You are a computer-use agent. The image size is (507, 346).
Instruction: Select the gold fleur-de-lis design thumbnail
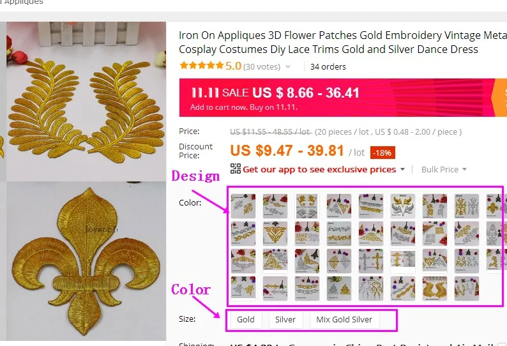pos(495,206)
